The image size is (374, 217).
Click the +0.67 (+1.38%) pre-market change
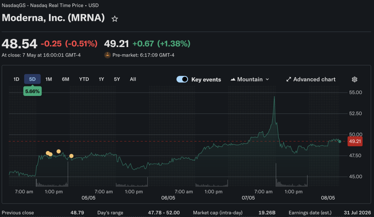point(161,44)
